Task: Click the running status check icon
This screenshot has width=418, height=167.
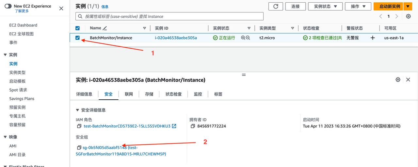Action: click(215, 38)
